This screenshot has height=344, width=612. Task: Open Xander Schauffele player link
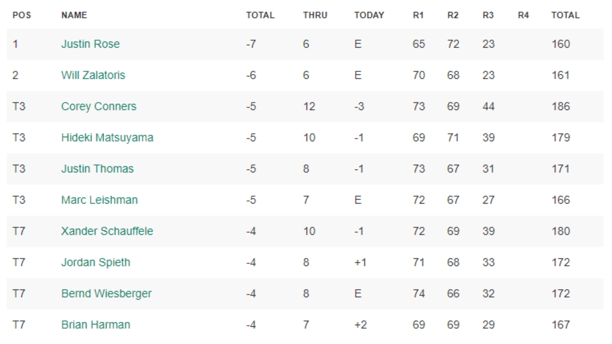pos(107,231)
